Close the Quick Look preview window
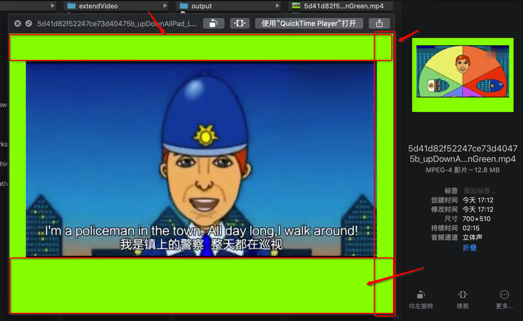 [18, 24]
